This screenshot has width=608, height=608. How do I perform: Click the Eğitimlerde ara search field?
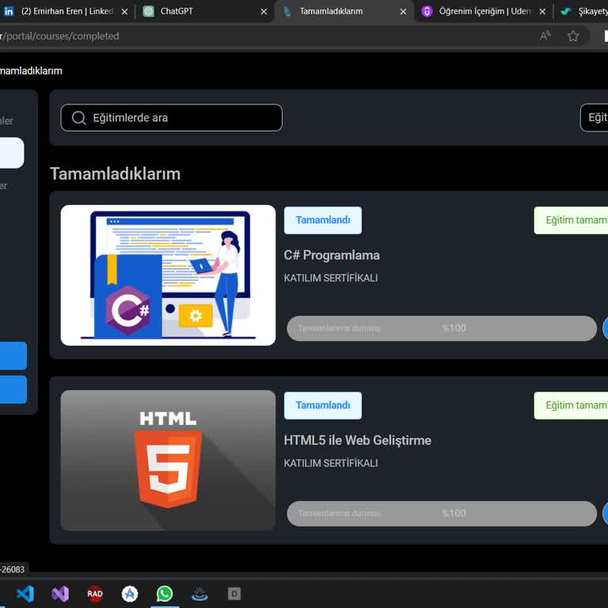click(x=182, y=118)
